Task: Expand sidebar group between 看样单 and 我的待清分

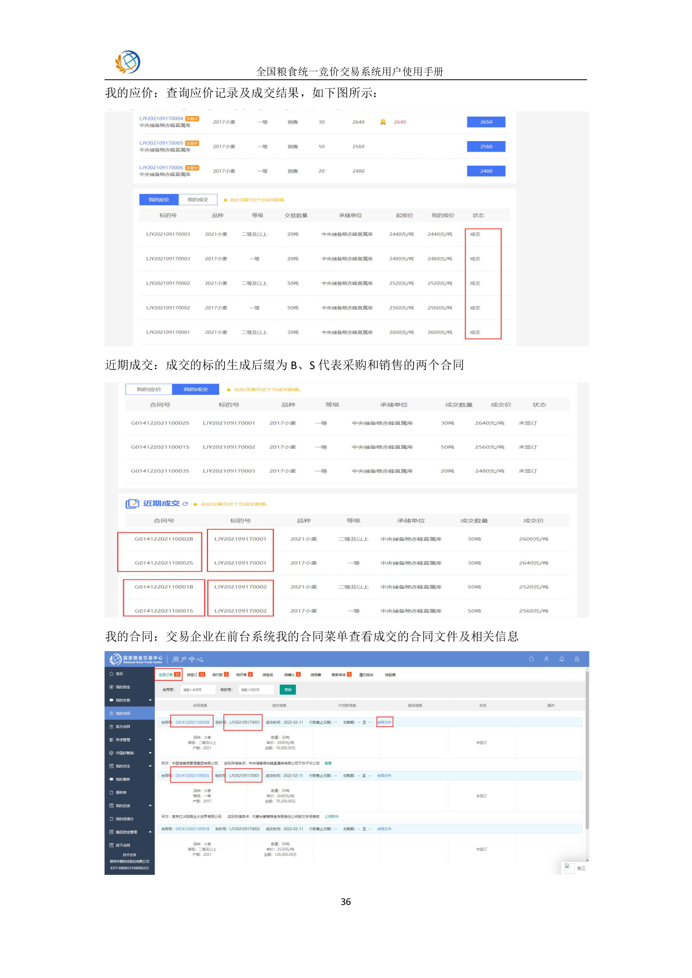Action: coord(129,806)
